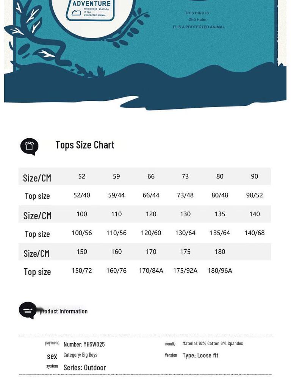Click Type: Loose fit text
Viewport: 291px width, 388px height.
(x=200, y=355)
